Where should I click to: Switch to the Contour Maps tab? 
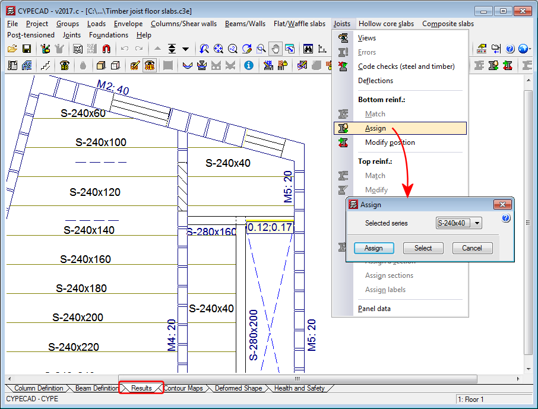[183, 388]
